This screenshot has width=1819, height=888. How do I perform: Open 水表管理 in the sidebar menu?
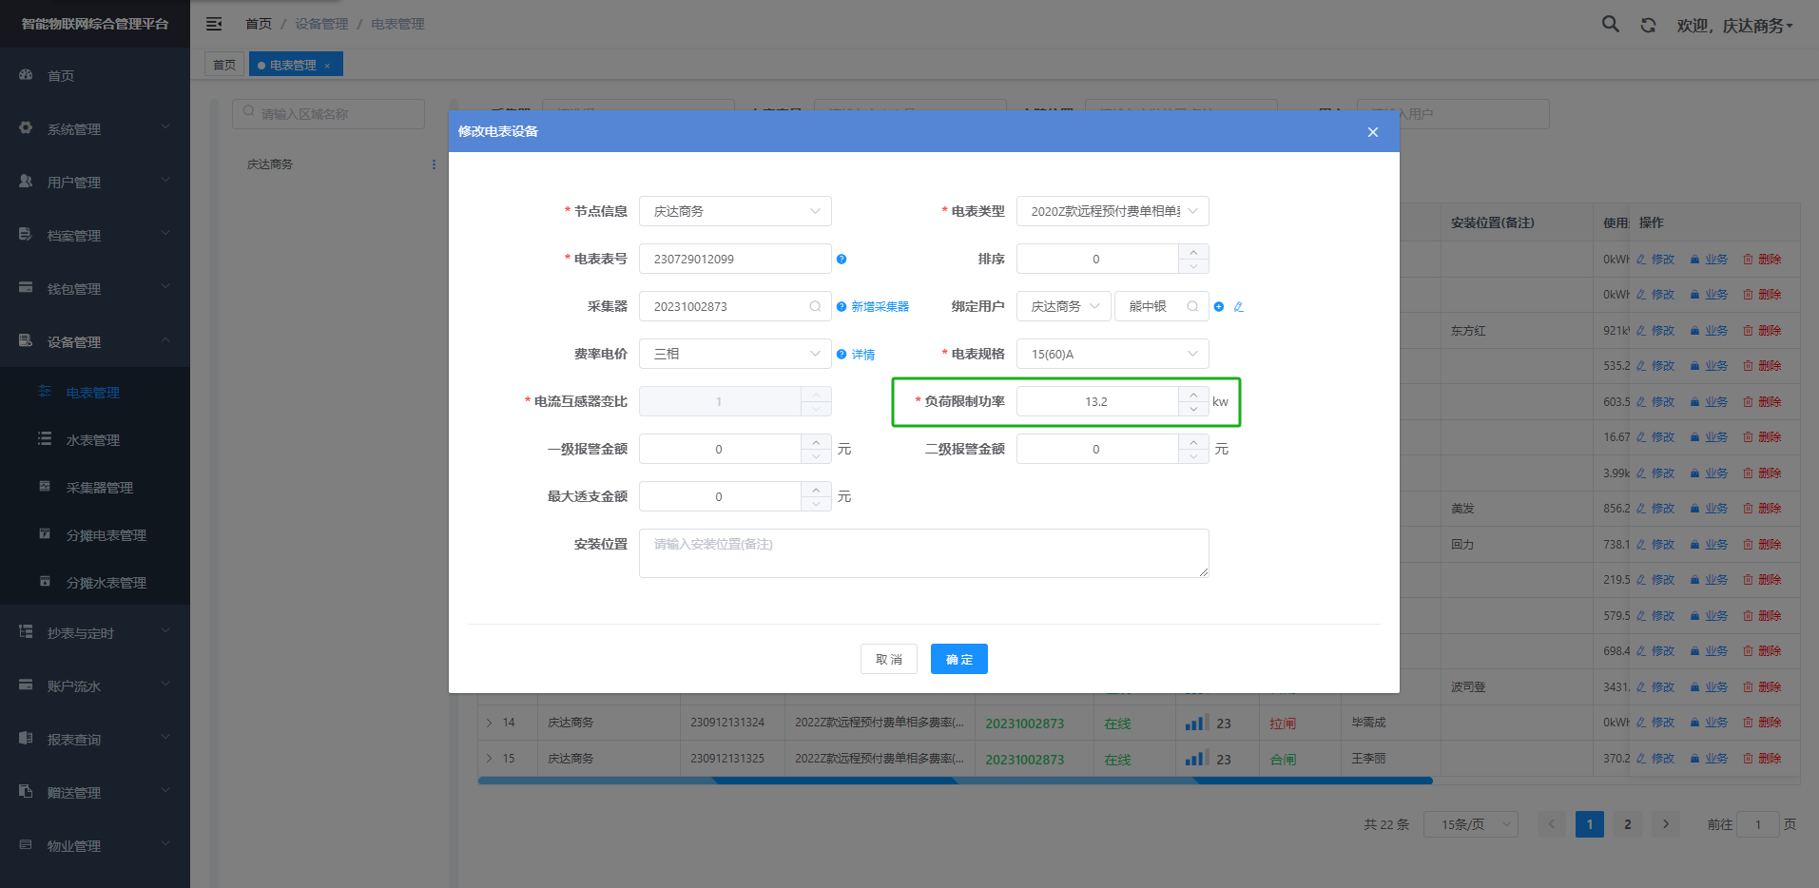click(x=93, y=440)
